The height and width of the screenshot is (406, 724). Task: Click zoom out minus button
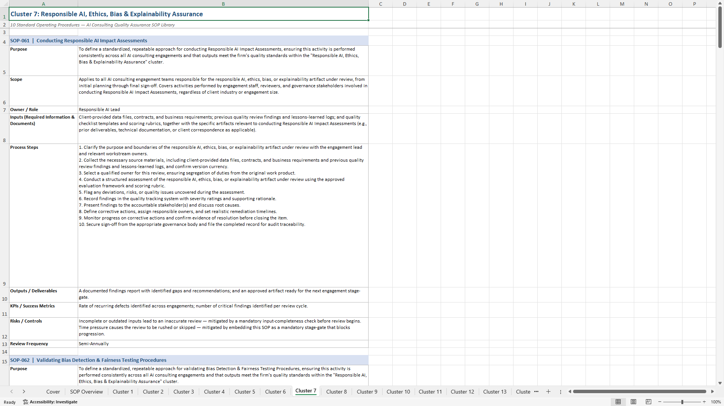pos(660,402)
